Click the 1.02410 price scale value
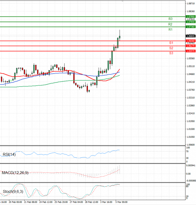Viewport: 196px width, 205px height. tap(191, 113)
